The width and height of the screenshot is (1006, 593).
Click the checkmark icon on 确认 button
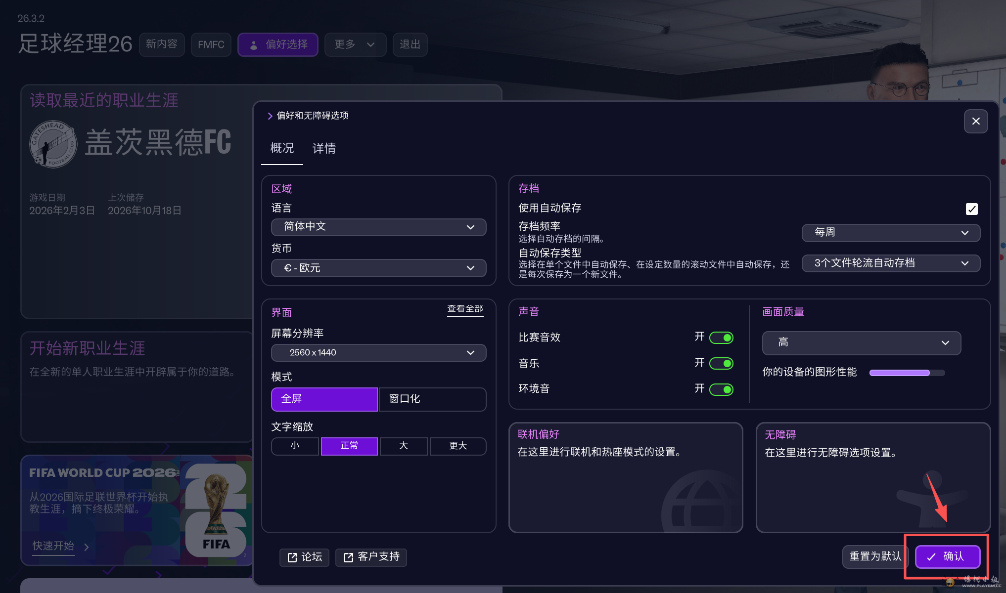click(x=931, y=556)
